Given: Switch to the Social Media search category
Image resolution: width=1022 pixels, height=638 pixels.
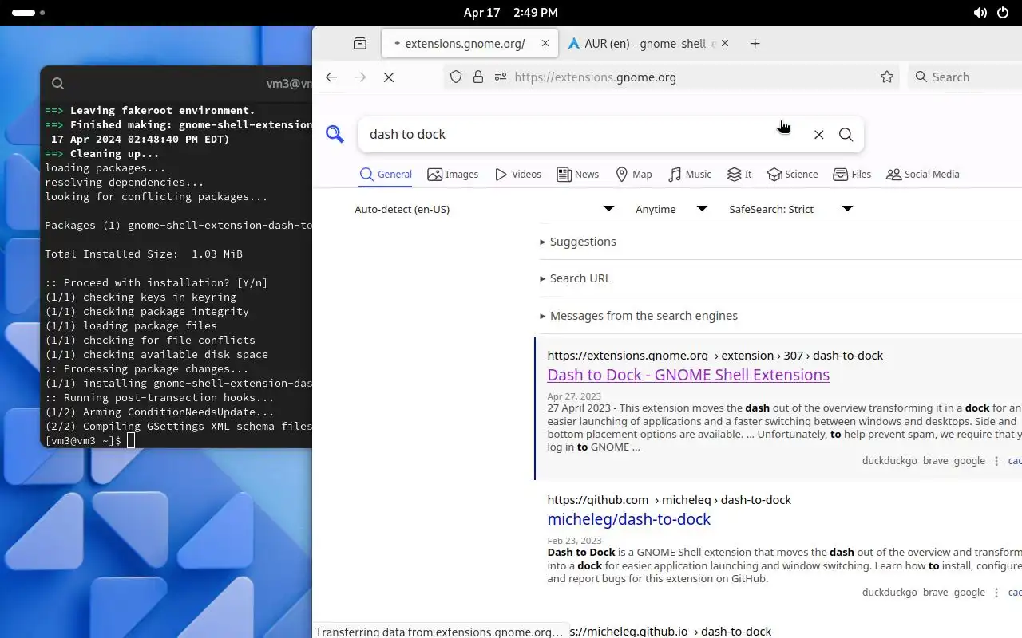Looking at the screenshot, I should 923,175.
